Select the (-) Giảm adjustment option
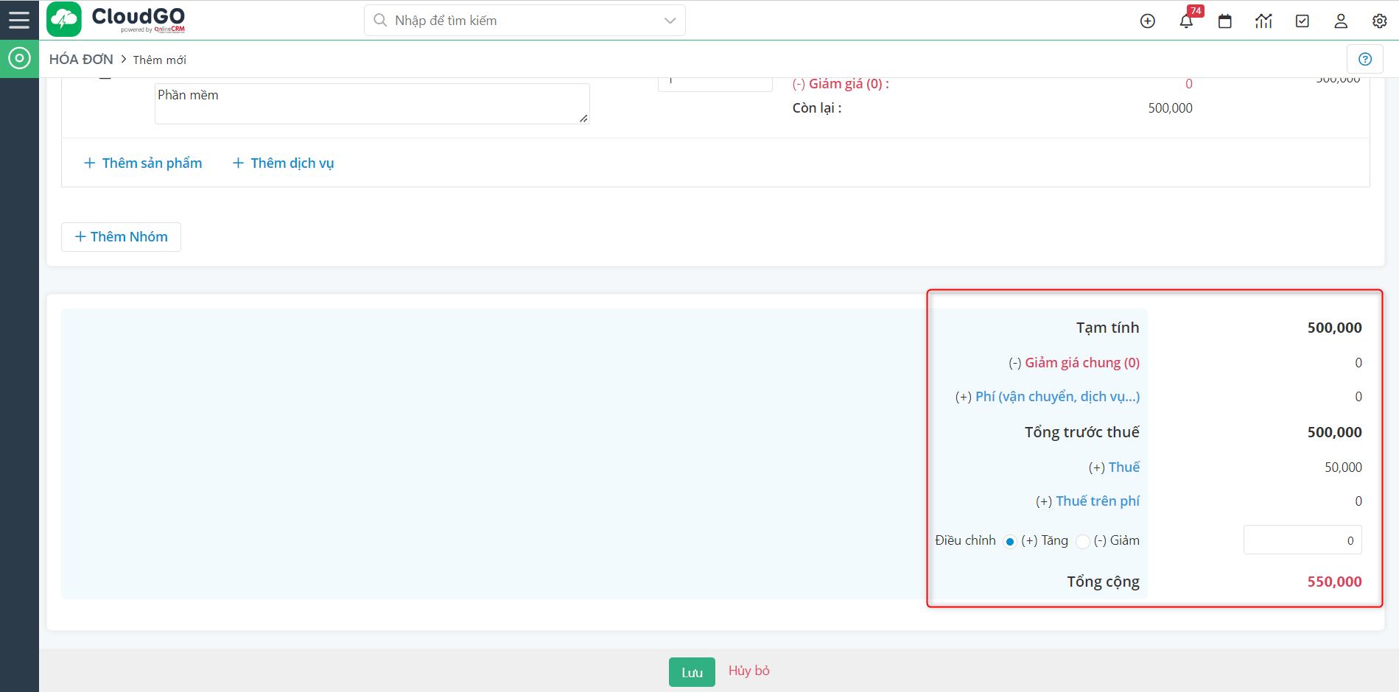Image resolution: width=1399 pixels, height=692 pixels. 1082,540
